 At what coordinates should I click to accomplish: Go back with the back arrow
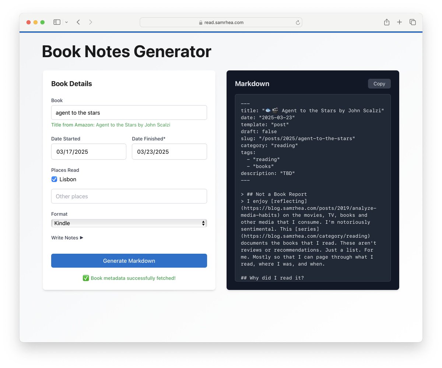78,22
